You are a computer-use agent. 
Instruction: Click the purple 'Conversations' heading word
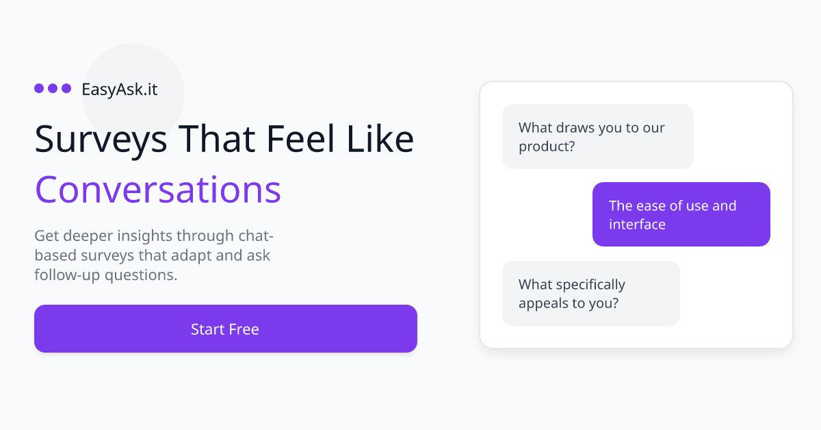[158, 189]
